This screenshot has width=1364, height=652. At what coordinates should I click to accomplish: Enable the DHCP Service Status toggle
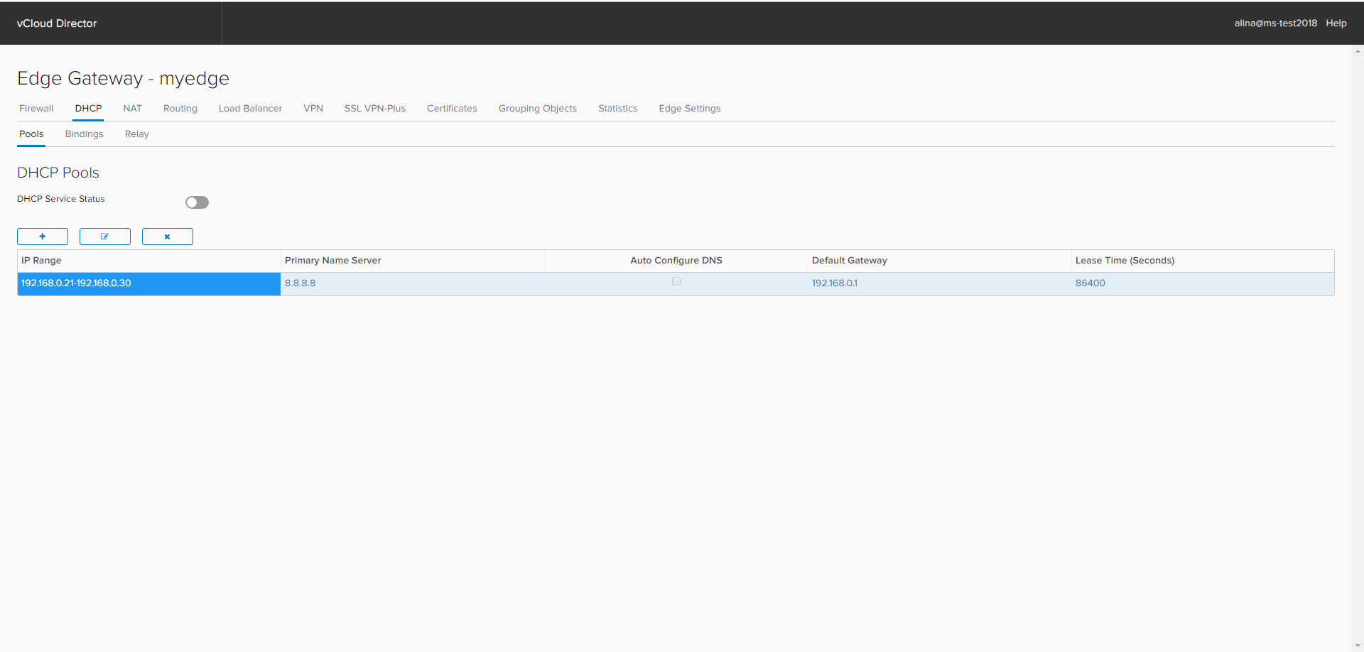tap(197, 202)
